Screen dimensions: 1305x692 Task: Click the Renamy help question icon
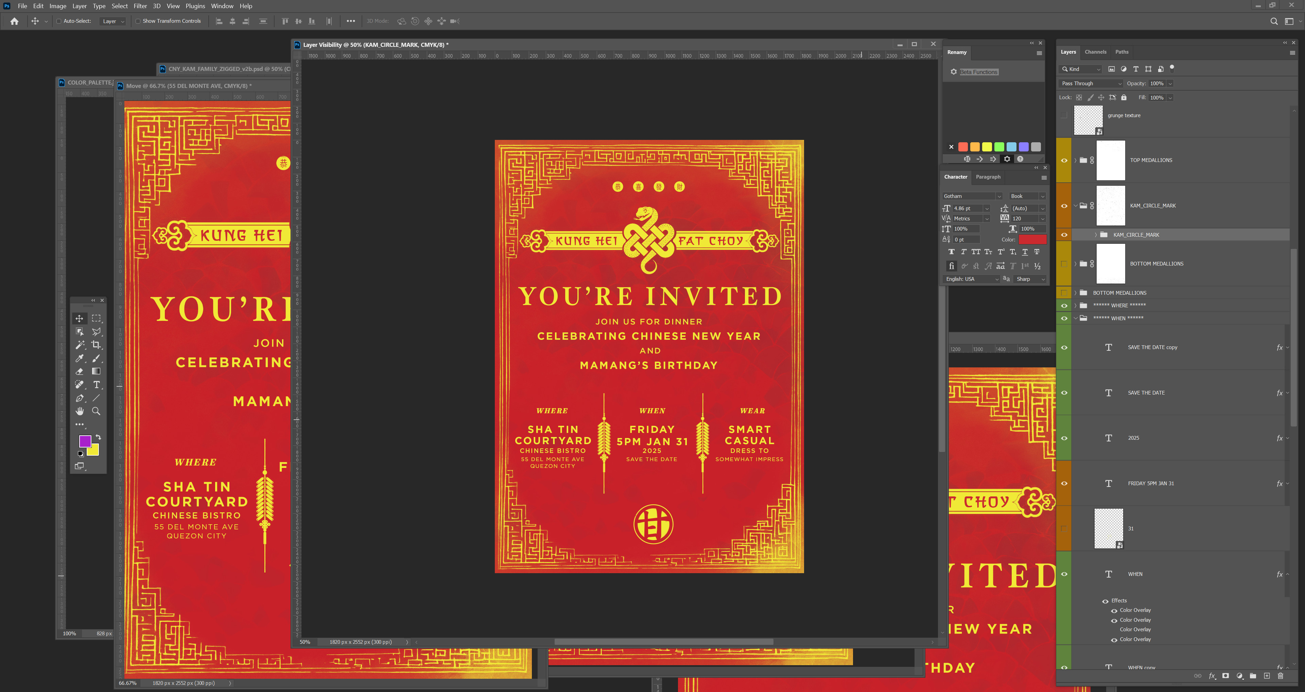coord(1020,159)
